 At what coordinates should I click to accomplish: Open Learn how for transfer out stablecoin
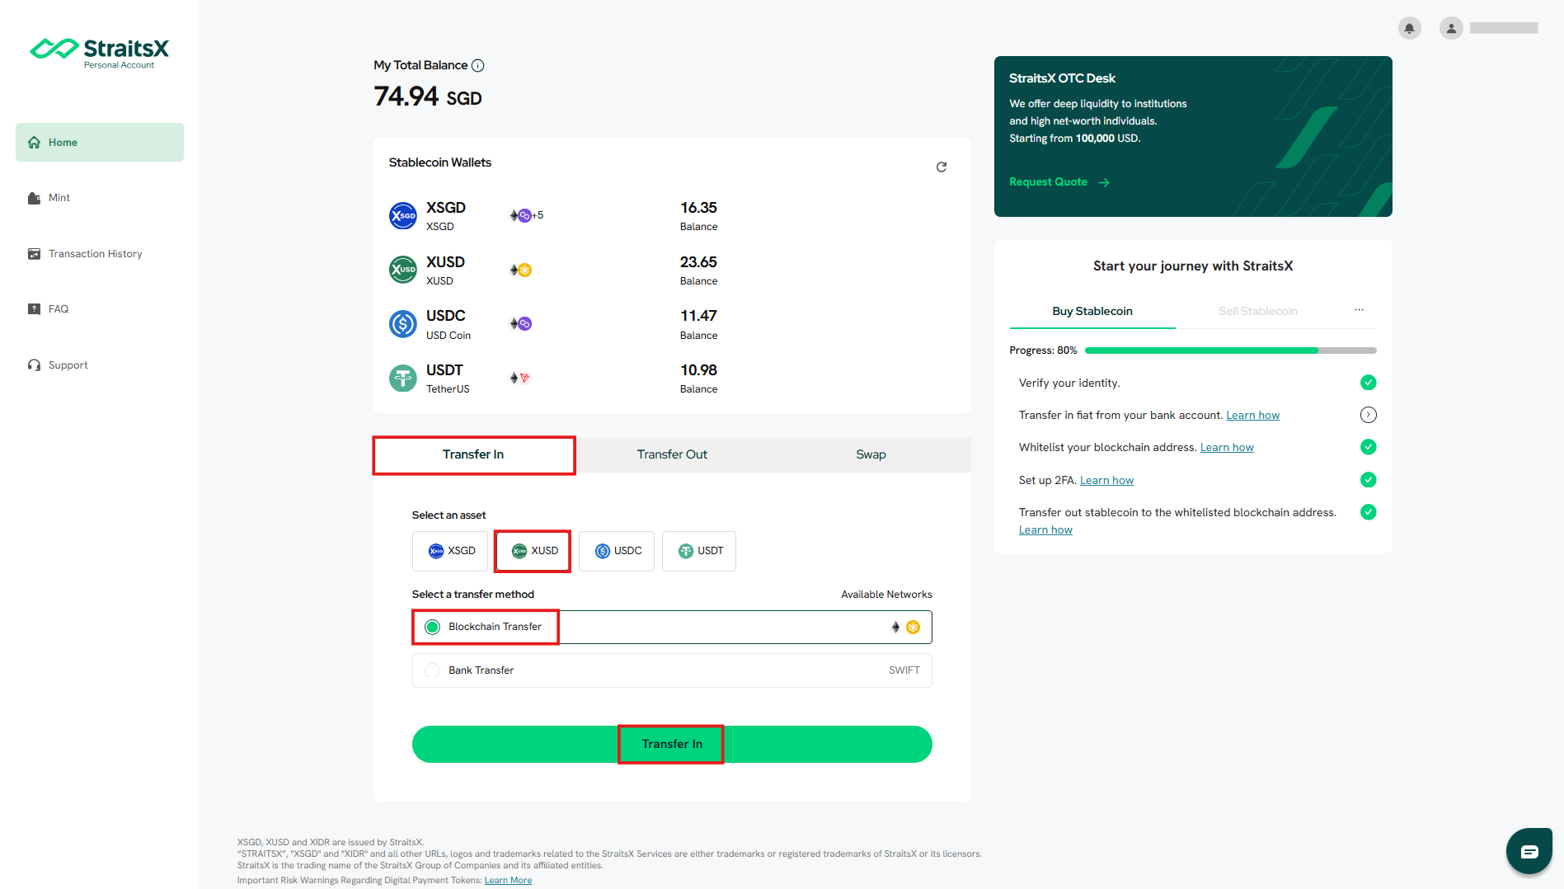pyautogui.click(x=1045, y=530)
